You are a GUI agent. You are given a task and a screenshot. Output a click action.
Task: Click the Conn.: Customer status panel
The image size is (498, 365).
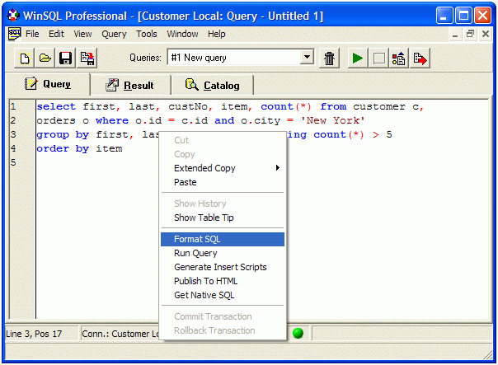coord(120,333)
